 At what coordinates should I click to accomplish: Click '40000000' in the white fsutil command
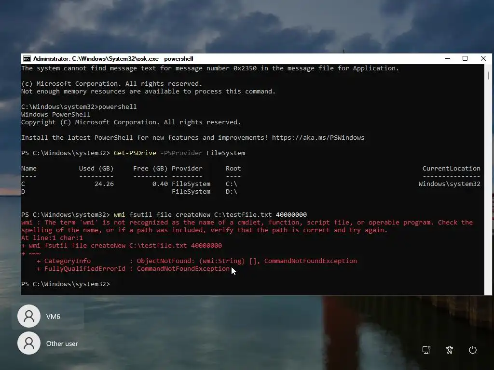(291, 214)
